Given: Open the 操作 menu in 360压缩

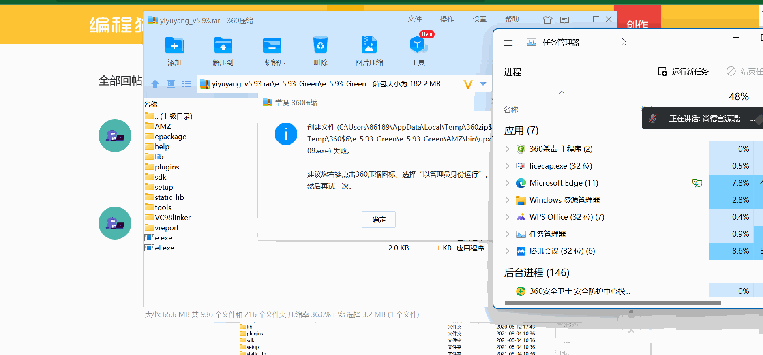Looking at the screenshot, I should pos(447,19).
